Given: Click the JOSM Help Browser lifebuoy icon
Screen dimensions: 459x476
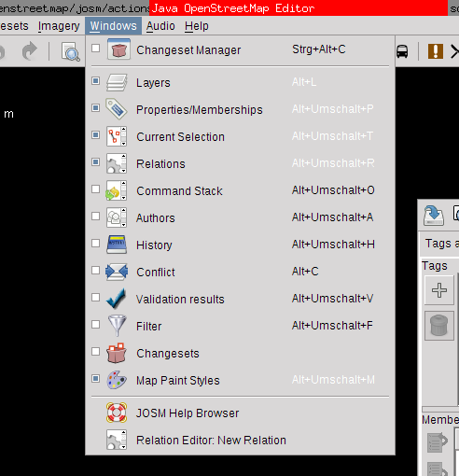Looking at the screenshot, I should 117,413.
